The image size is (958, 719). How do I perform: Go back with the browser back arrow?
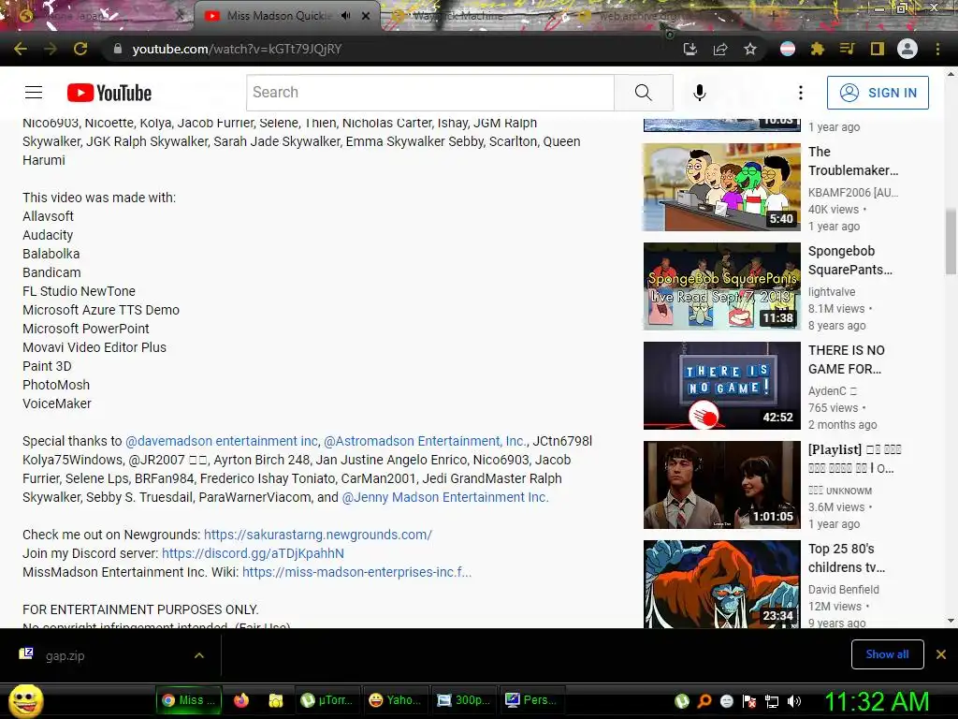(x=21, y=49)
